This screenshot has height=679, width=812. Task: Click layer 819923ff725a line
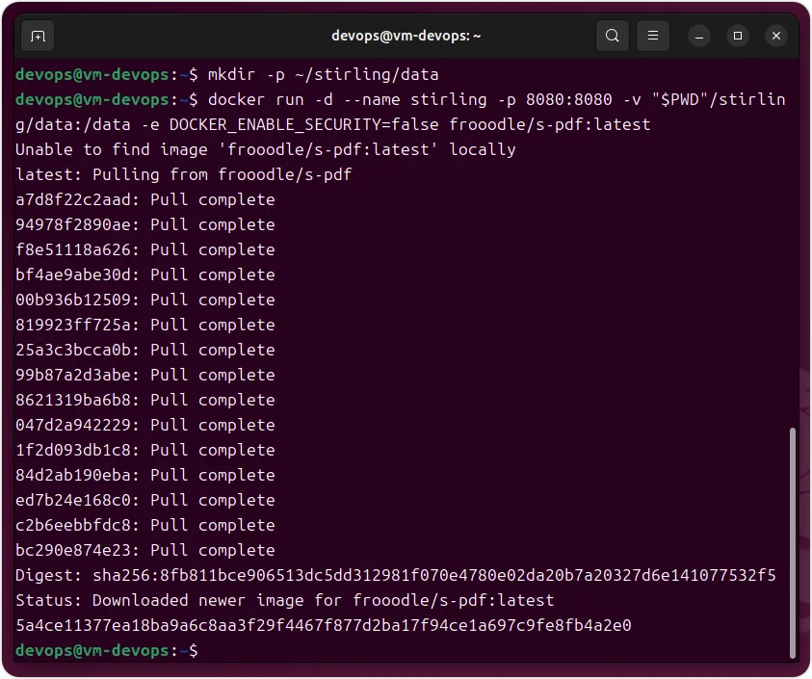coord(145,325)
